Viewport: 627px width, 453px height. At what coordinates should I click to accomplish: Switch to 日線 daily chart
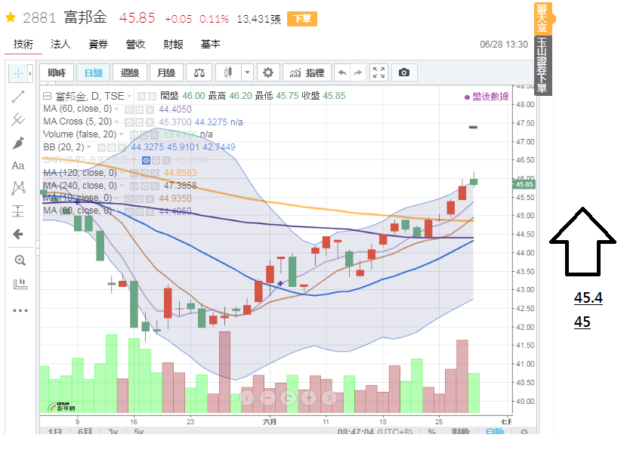coord(94,72)
